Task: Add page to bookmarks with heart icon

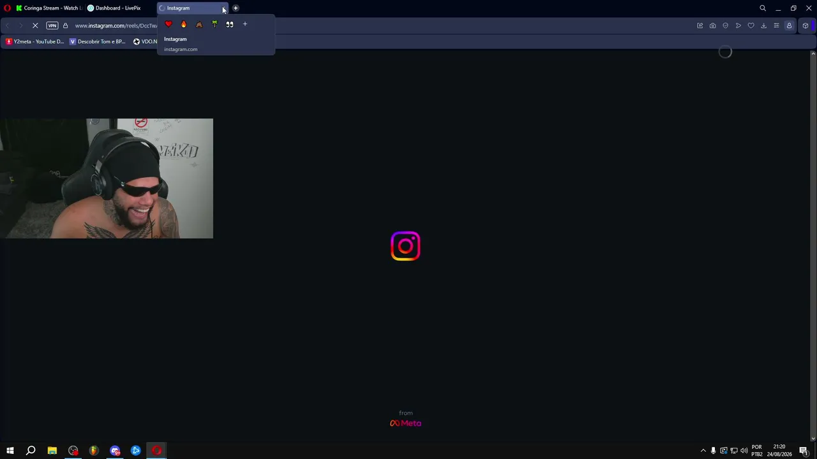Action: coord(751,25)
